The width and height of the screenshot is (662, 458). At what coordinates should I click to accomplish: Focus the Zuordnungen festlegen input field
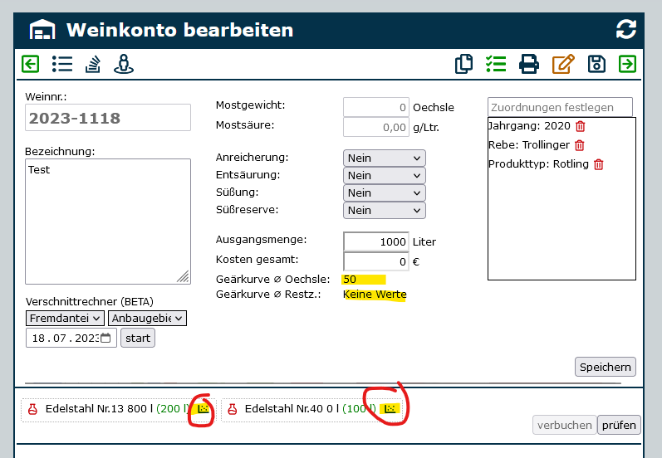(x=560, y=107)
